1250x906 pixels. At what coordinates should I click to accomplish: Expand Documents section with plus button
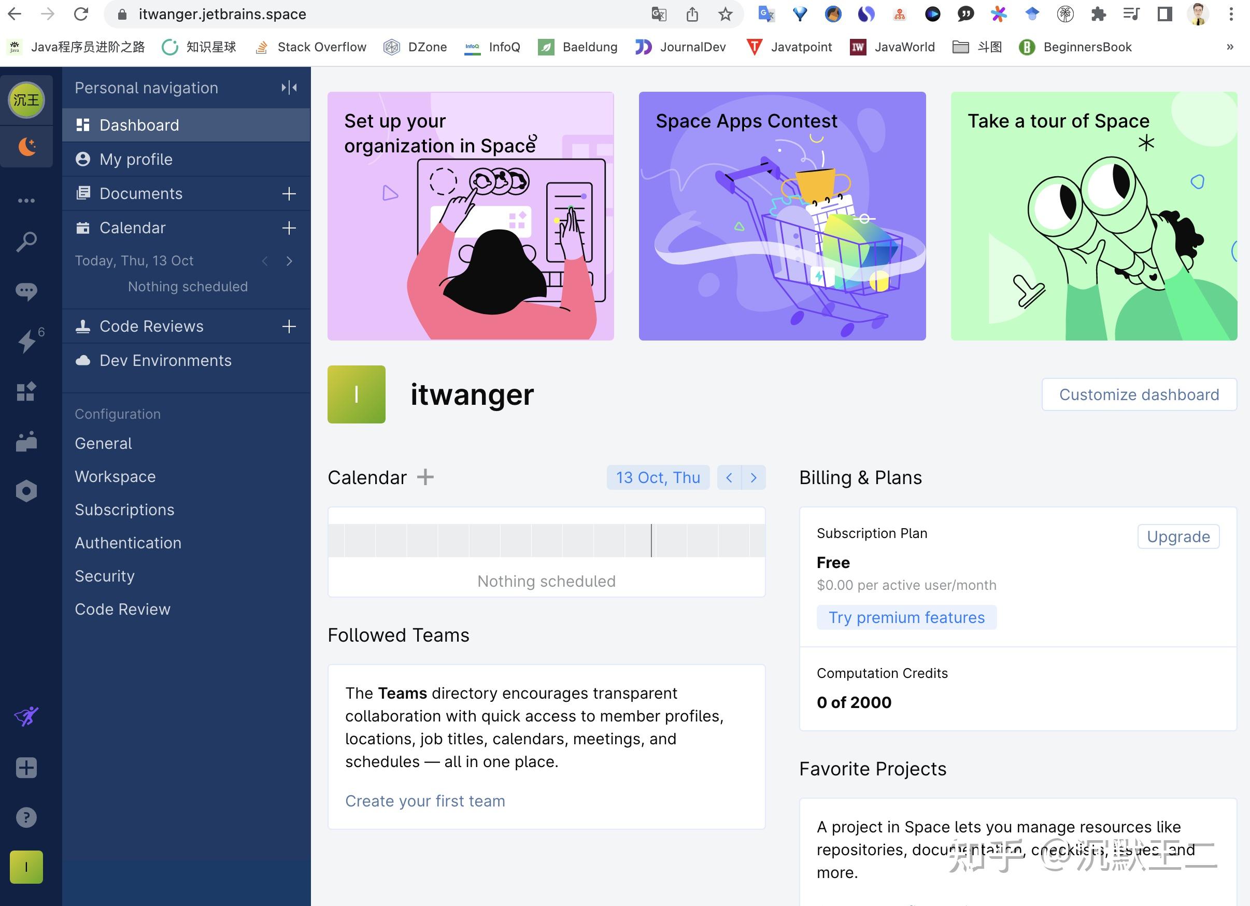pos(288,193)
